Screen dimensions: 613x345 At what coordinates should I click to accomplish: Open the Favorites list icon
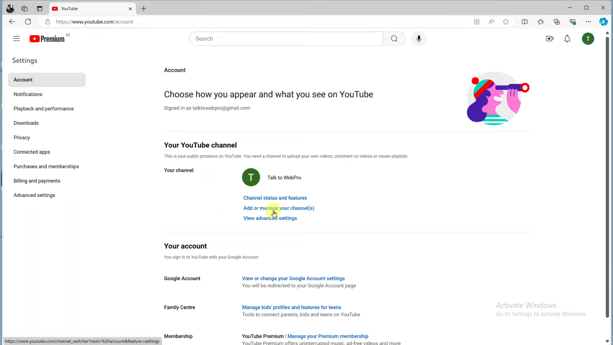point(541,22)
